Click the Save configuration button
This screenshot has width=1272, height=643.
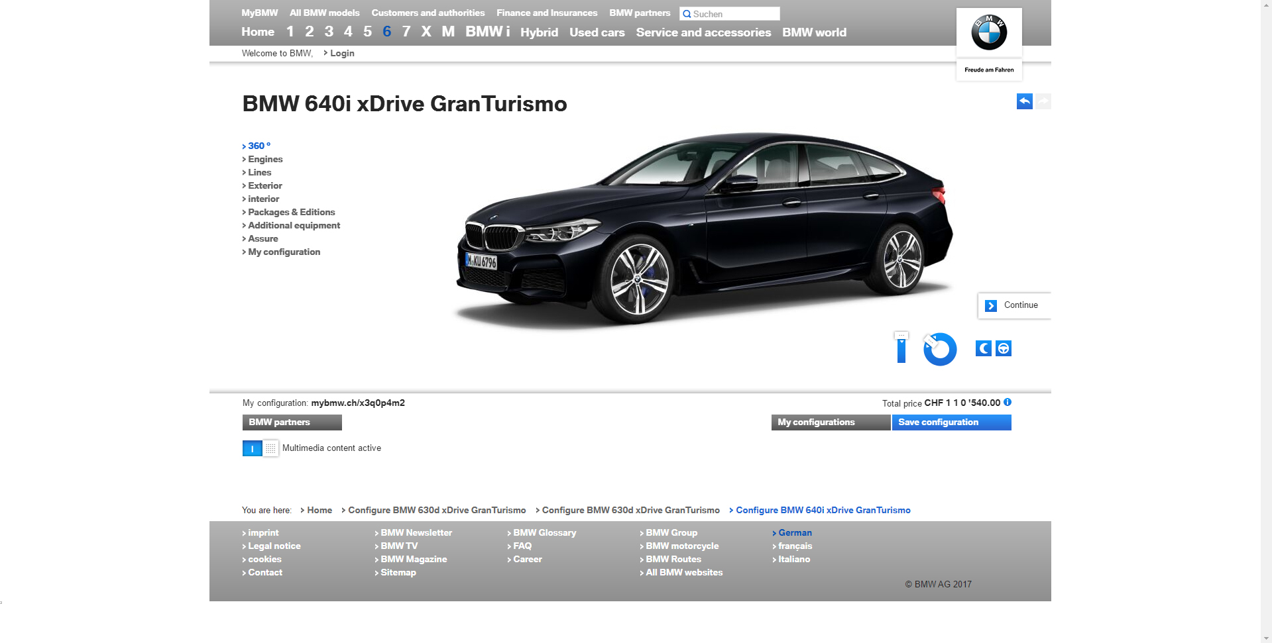951,422
